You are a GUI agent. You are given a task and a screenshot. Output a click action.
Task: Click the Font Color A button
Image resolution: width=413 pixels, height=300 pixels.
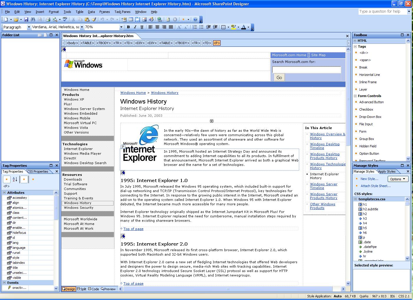click(243, 27)
